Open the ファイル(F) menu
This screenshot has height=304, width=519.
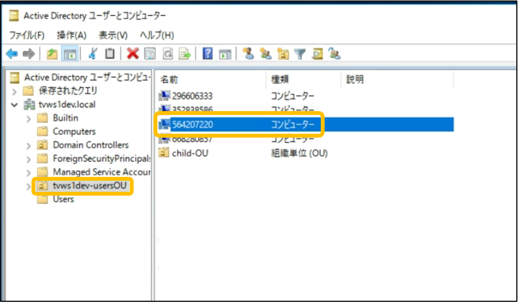pyautogui.click(x=27, y=35)
